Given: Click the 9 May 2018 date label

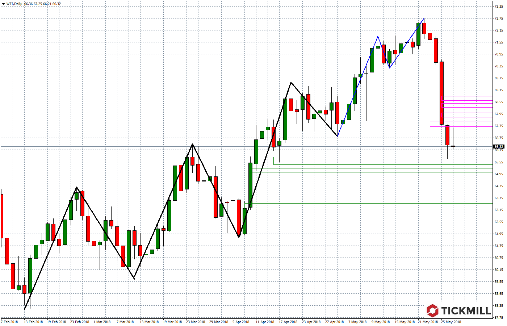Looking at the screenshot, I should coord(381,322).
